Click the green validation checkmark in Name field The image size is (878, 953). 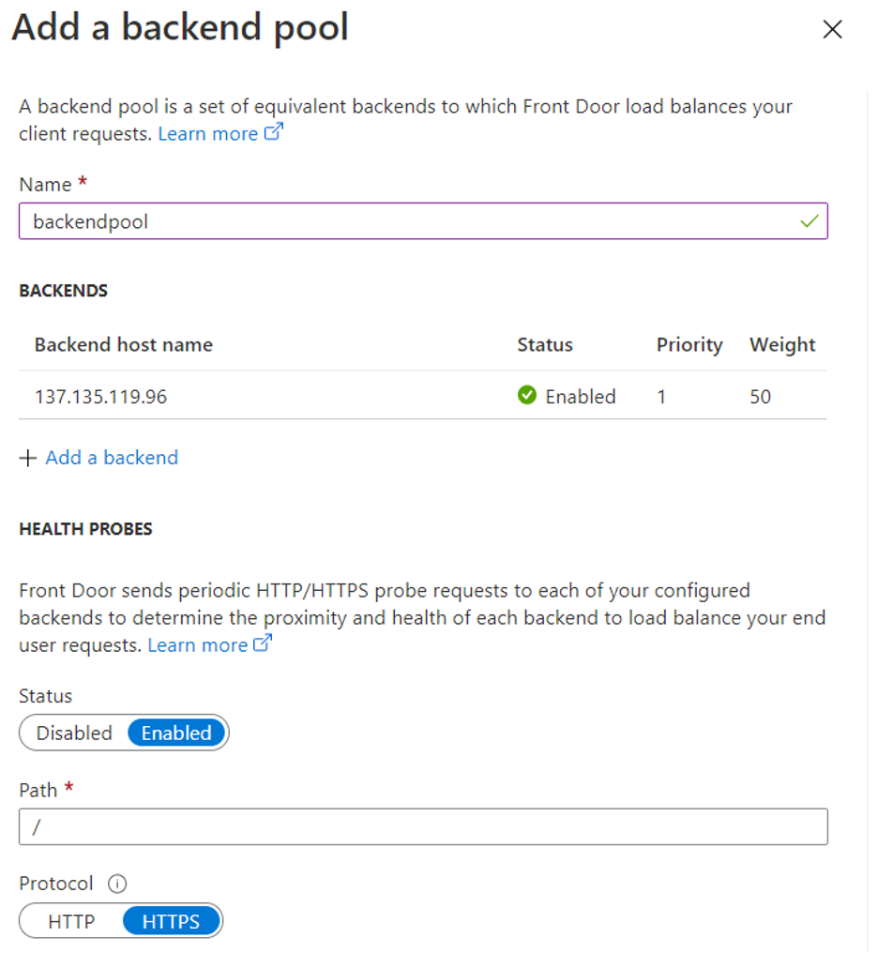(x=810, y=221)
